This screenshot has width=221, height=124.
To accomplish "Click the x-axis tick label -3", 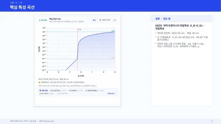I will click(47, 72).
